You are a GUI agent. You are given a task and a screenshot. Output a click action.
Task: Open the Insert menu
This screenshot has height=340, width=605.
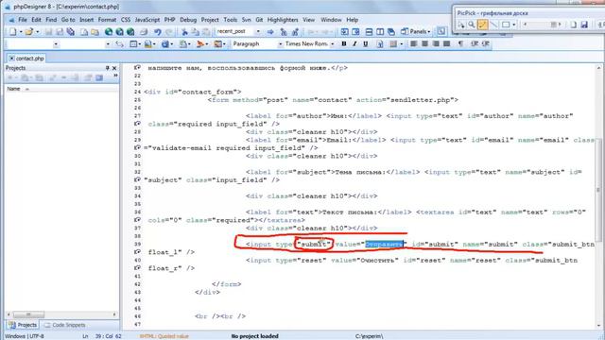pos(86,20)
